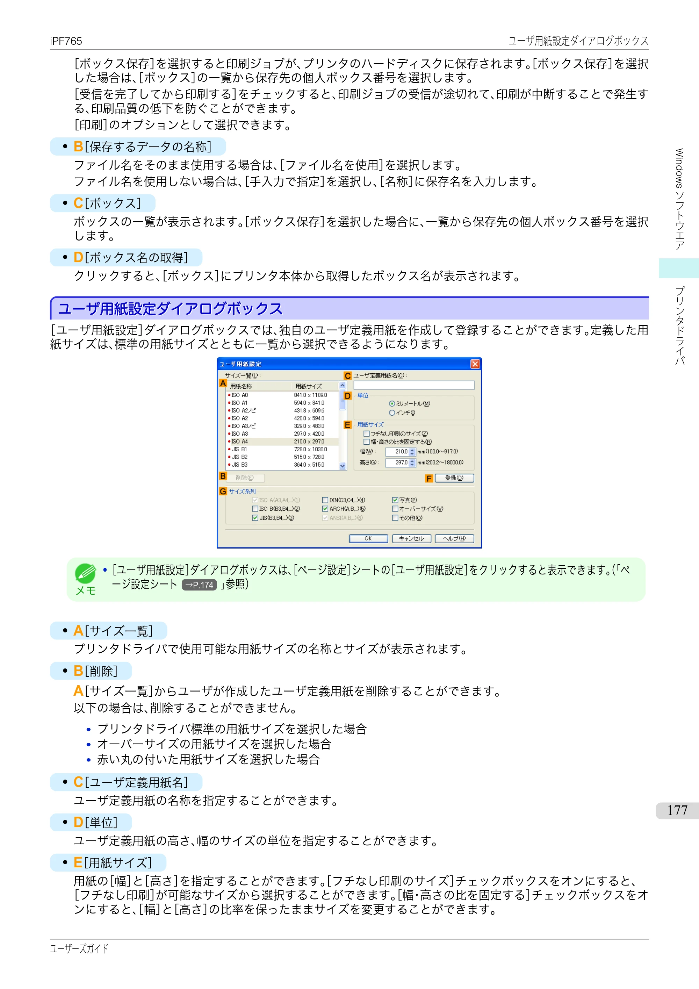Select the ISO A0 row in size list
Screen dimensions: 699x989
[282, 395]
